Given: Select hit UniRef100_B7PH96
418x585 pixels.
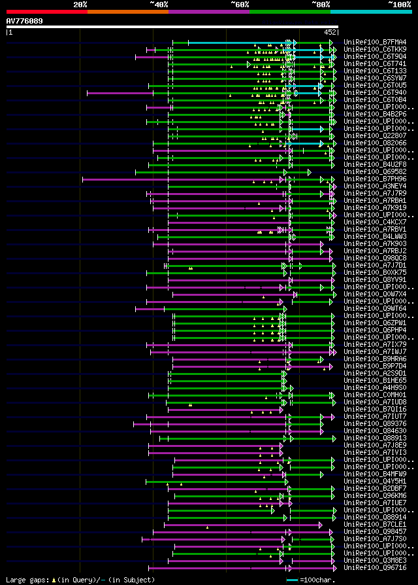Looking at the screenshot, I should tap(375, 179).
